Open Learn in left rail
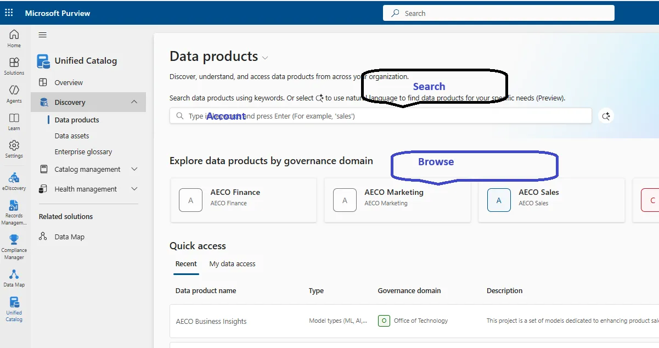 pos(14,121)
